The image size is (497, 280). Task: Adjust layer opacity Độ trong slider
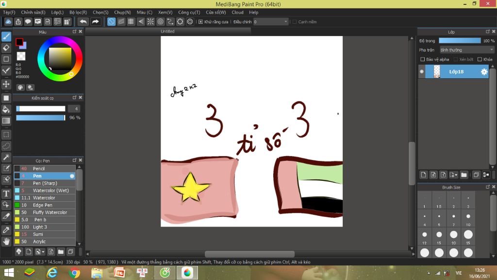pos(460,41)
